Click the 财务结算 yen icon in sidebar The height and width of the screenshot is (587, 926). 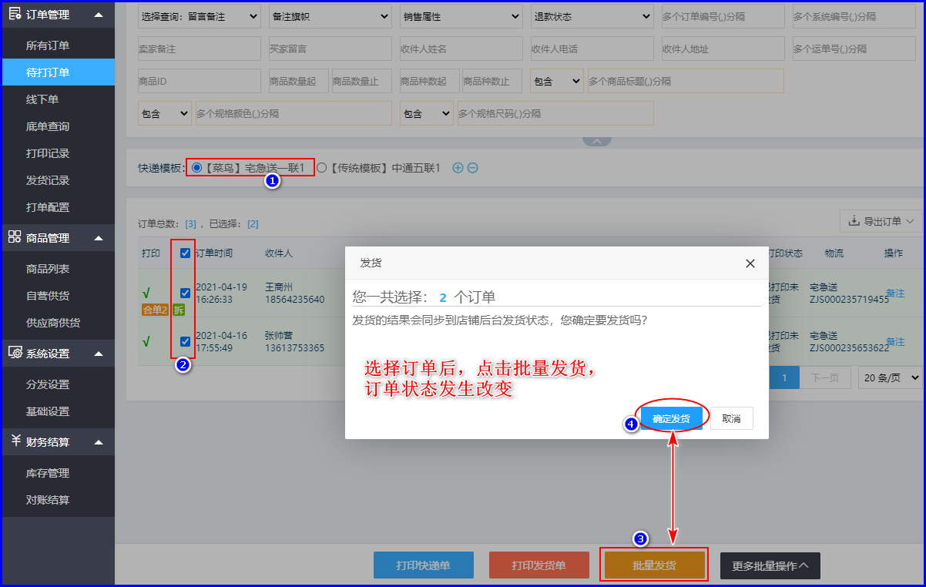(x=14, y=441)
